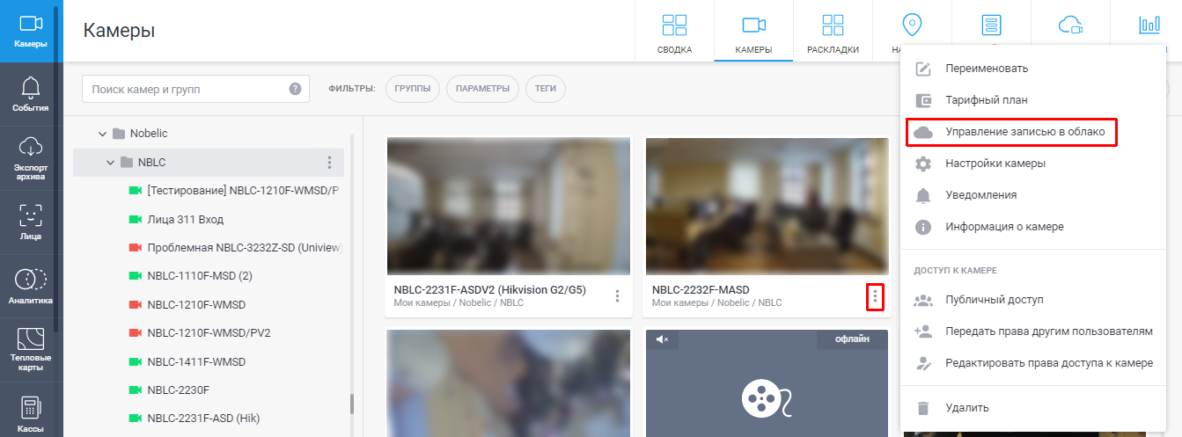Image resolution: width=1182 pixels, height=437 pixels.
Task: Select Проблемная NBLC-3232Z-SD camera in the tree
Action: pyautogui.click(x=235, y=247)
